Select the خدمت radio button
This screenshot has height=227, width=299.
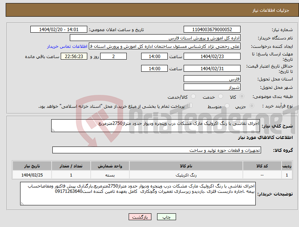[x=220, y=96]
